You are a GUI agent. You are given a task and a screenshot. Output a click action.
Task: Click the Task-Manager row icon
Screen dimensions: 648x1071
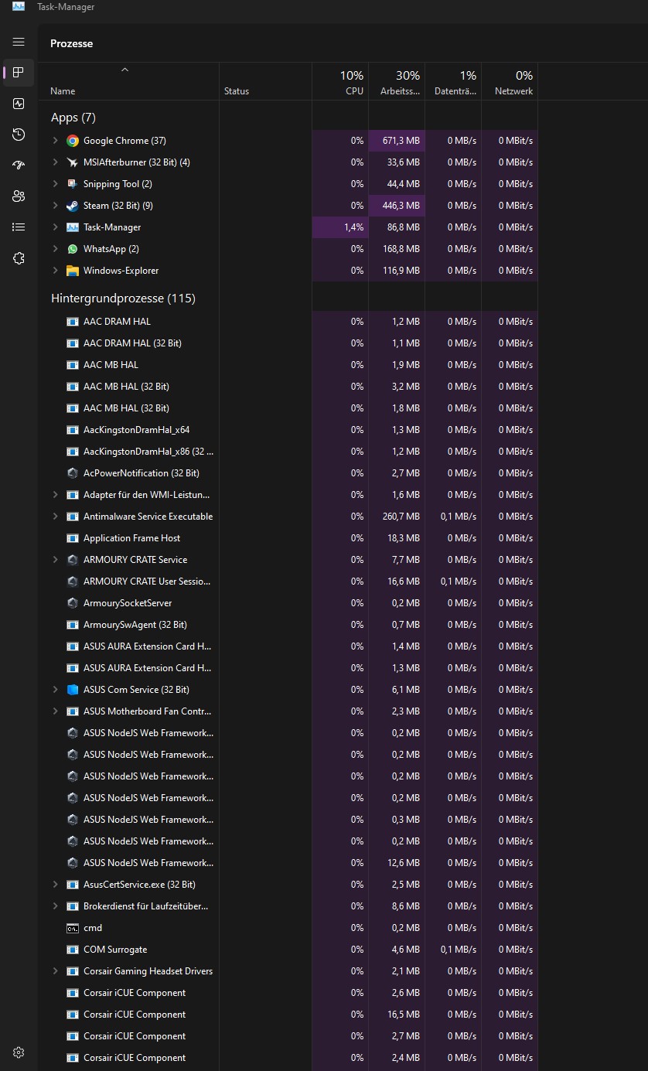point(73,227)
